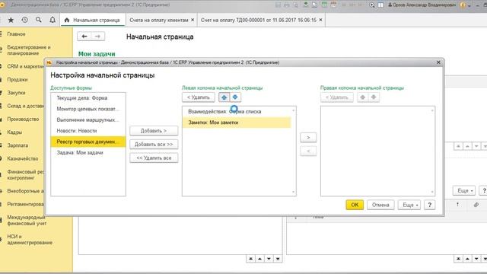Image resolution: width=487 pixels, height=274 pixels.
Task: Click the home icon on the Начальная страница tab
Action: click(x=66, y=21)
